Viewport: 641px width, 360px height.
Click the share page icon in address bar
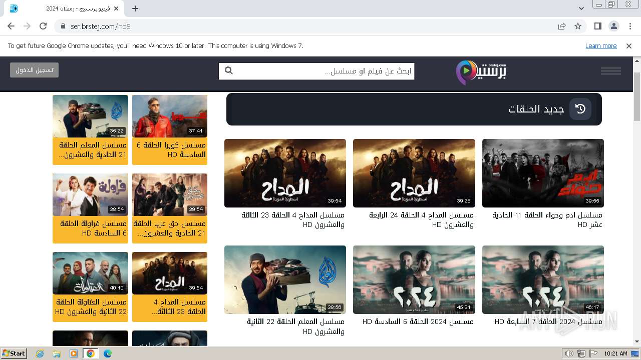[562, 26]
